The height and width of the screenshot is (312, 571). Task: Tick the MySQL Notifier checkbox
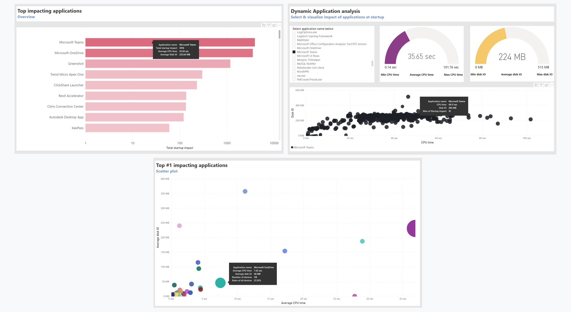294,64
